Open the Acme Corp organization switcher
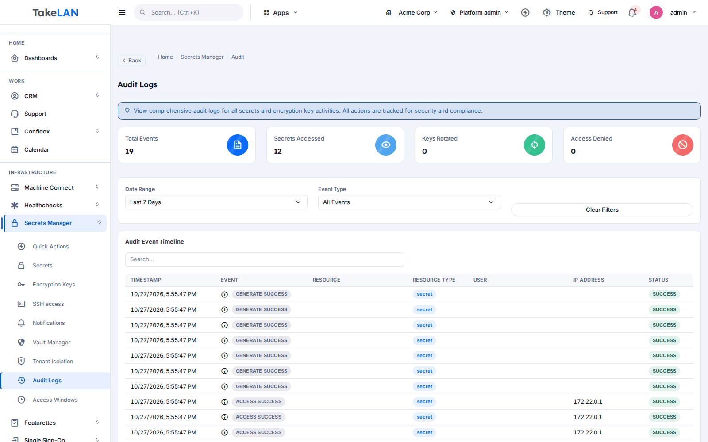This screenshot has width=708, height=442. click(x=412, y=12)
